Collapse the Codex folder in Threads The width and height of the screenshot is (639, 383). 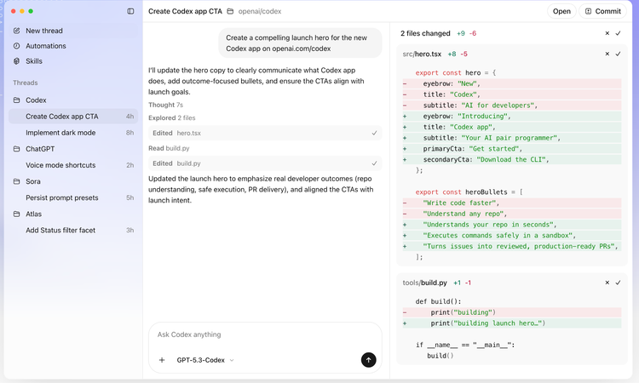36,100
